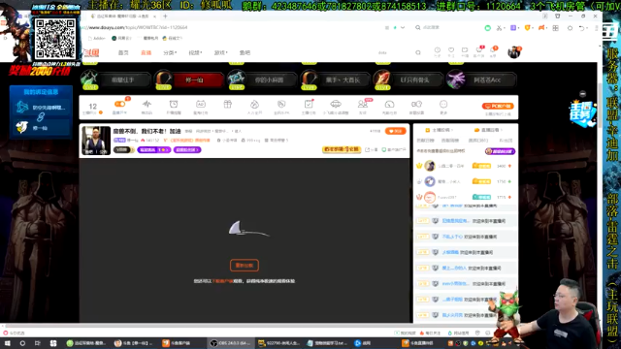Open the user avatar in site header
The height and width of the screenshot is (349, 621).
[514, 52]
